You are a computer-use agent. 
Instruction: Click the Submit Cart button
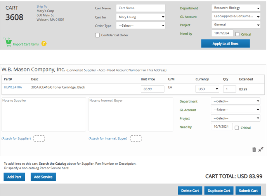pyautogui.click(x=248, y=191)
